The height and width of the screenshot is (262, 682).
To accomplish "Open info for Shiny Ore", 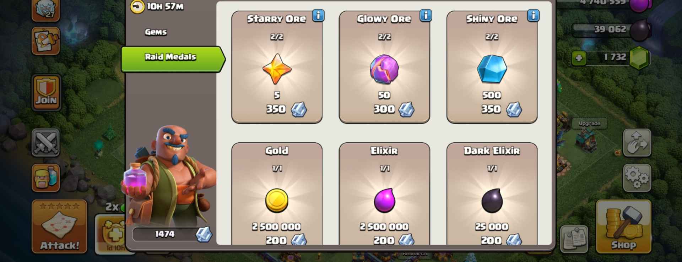I will pos(533,16).
